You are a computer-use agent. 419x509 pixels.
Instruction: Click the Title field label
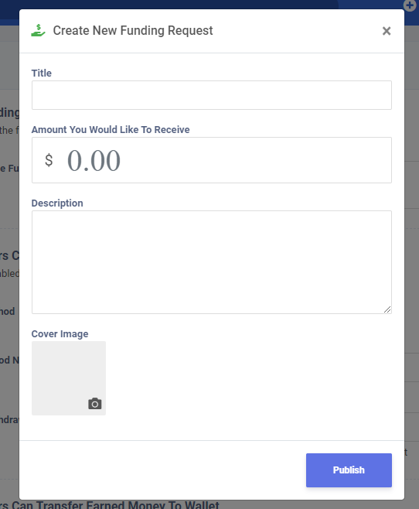point(42,73)
